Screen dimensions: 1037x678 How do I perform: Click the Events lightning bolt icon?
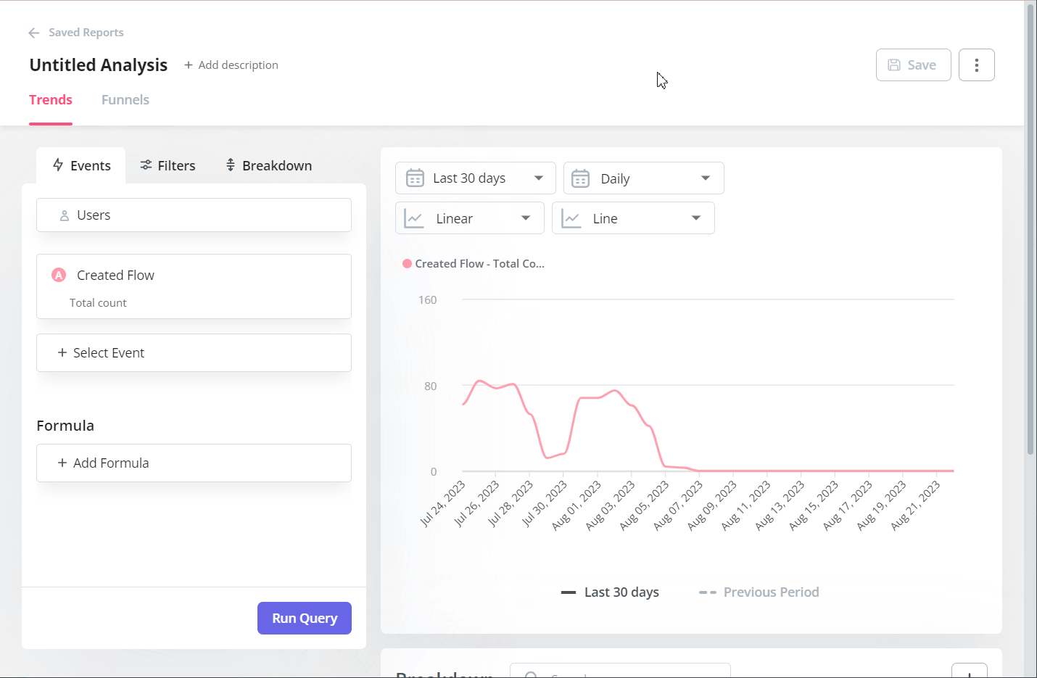tap(59, 165)
